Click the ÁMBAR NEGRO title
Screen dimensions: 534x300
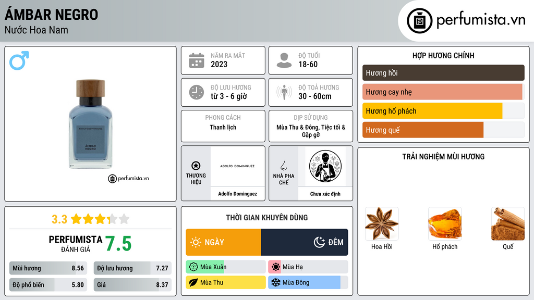52,15
